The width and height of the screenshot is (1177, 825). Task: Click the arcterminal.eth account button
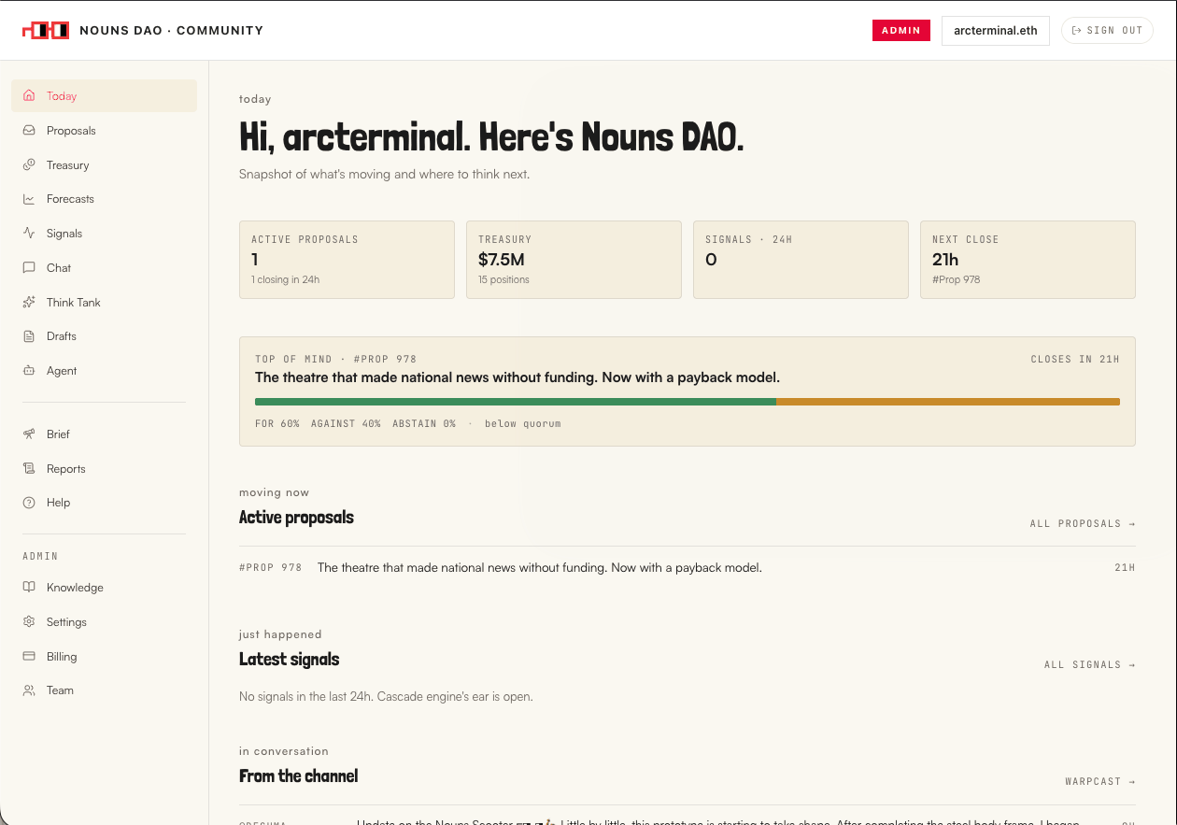pyautogui.click(x=996, y=30)
